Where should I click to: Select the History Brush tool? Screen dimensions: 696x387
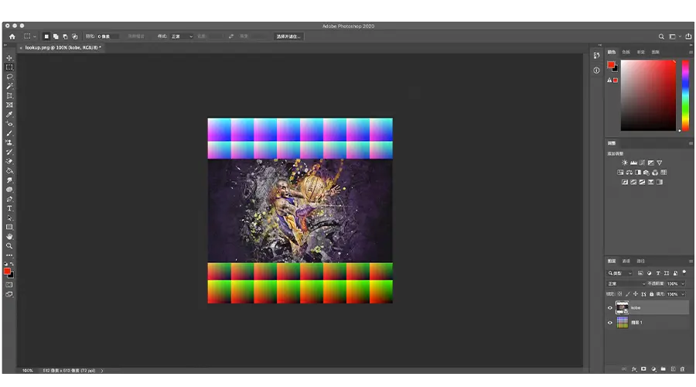pos(9,152)
